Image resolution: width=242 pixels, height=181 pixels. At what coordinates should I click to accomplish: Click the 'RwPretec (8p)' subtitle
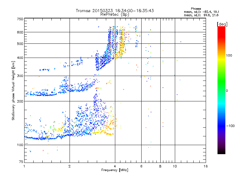click(x=115, y=14)
